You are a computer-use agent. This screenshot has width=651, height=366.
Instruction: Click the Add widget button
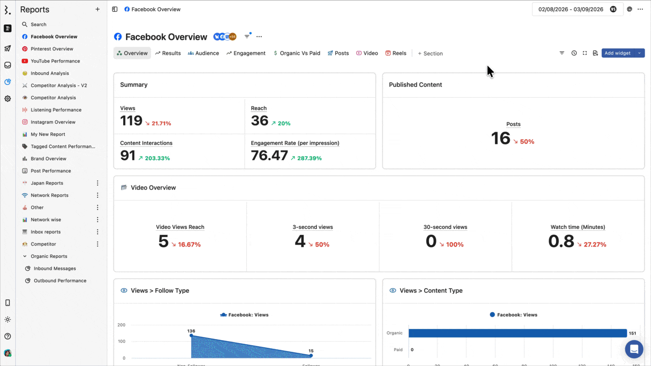pyautogui.click(x=617, y=53)
